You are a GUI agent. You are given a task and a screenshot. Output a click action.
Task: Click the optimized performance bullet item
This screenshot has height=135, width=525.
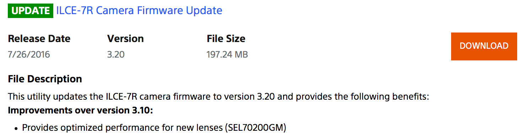154,128
